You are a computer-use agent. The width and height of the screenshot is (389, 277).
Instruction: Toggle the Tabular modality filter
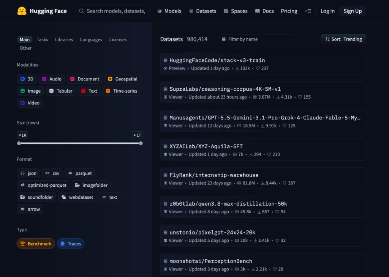point(61,91)
